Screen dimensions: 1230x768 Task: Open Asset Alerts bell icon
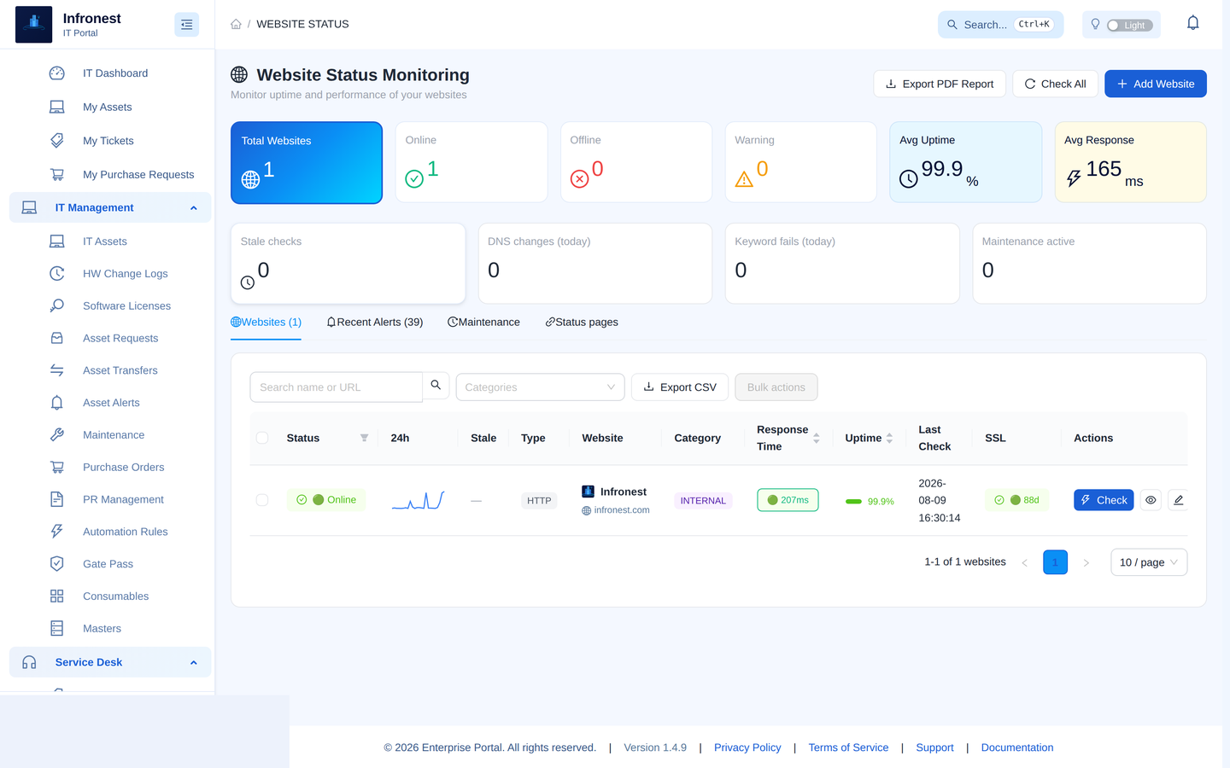coord(57,403)
